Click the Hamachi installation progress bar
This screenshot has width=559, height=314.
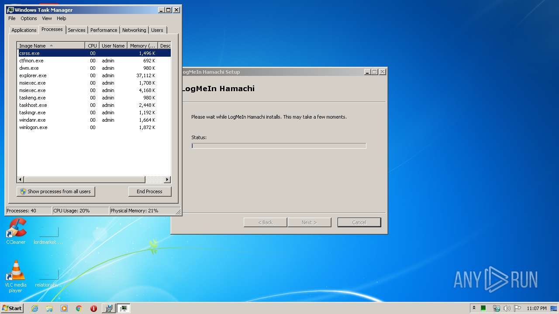point(279,146)
